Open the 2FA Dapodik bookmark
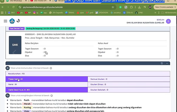 [56, 13]
